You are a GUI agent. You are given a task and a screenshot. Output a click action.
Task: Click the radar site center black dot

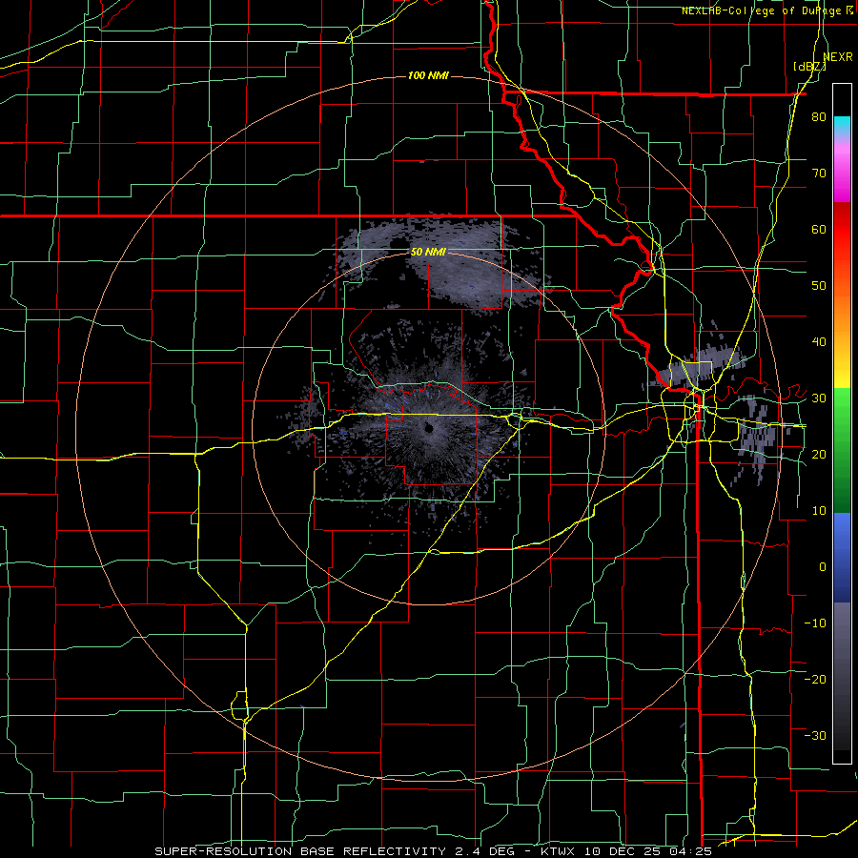[428, 428]
